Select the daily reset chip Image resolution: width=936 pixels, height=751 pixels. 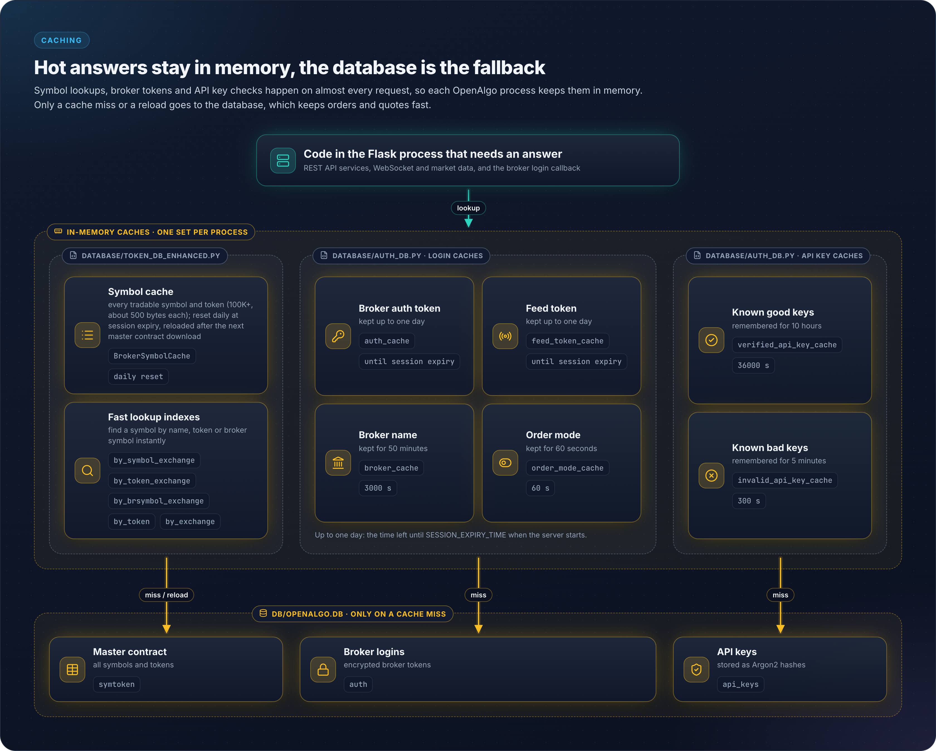pos(138,377)
